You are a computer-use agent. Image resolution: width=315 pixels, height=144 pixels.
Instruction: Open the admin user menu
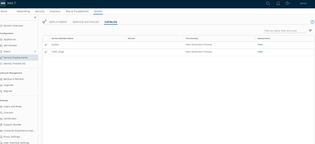pos(303,4)
